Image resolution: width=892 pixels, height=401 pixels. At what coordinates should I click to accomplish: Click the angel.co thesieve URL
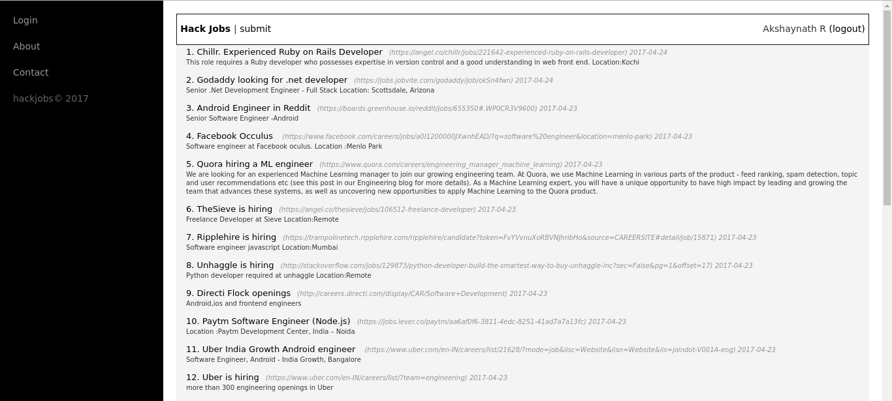point(377,209)
